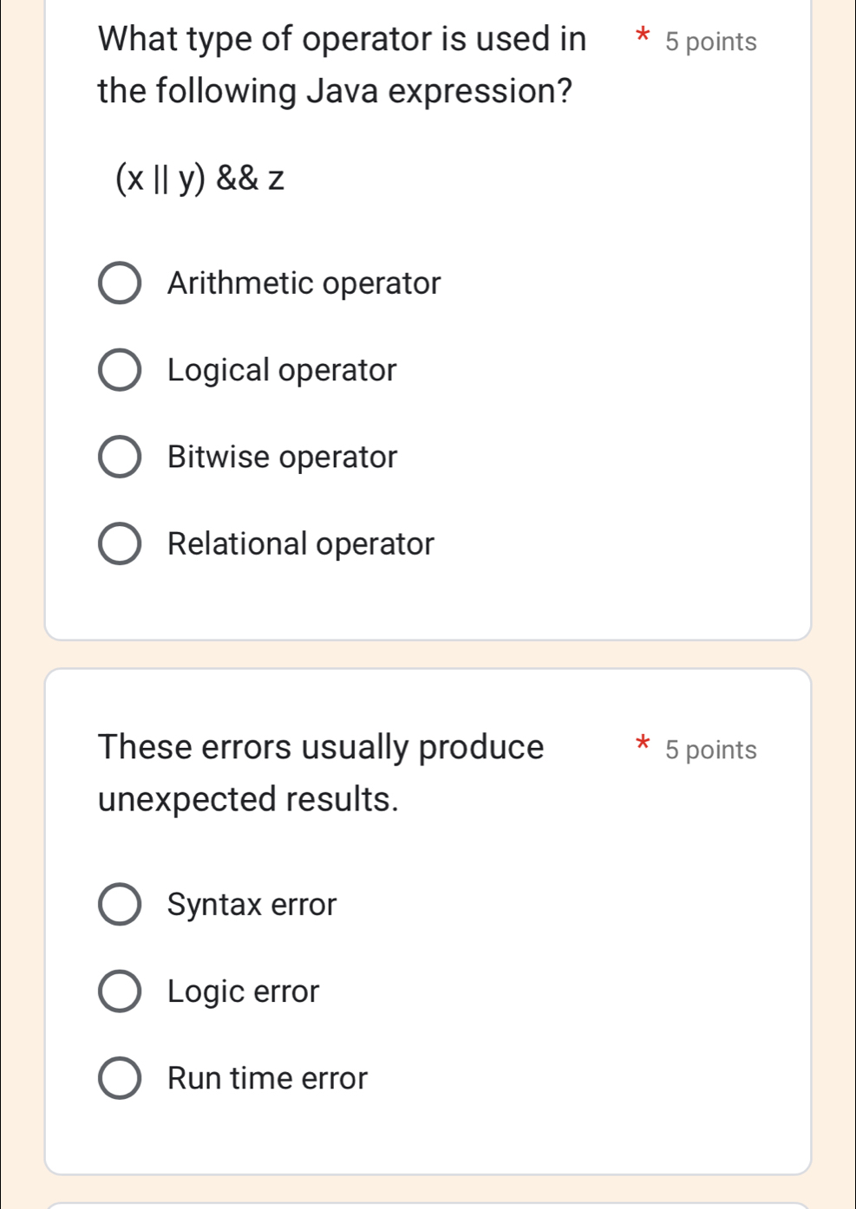
Task: Click the Java operator question title
Action: 342,65
